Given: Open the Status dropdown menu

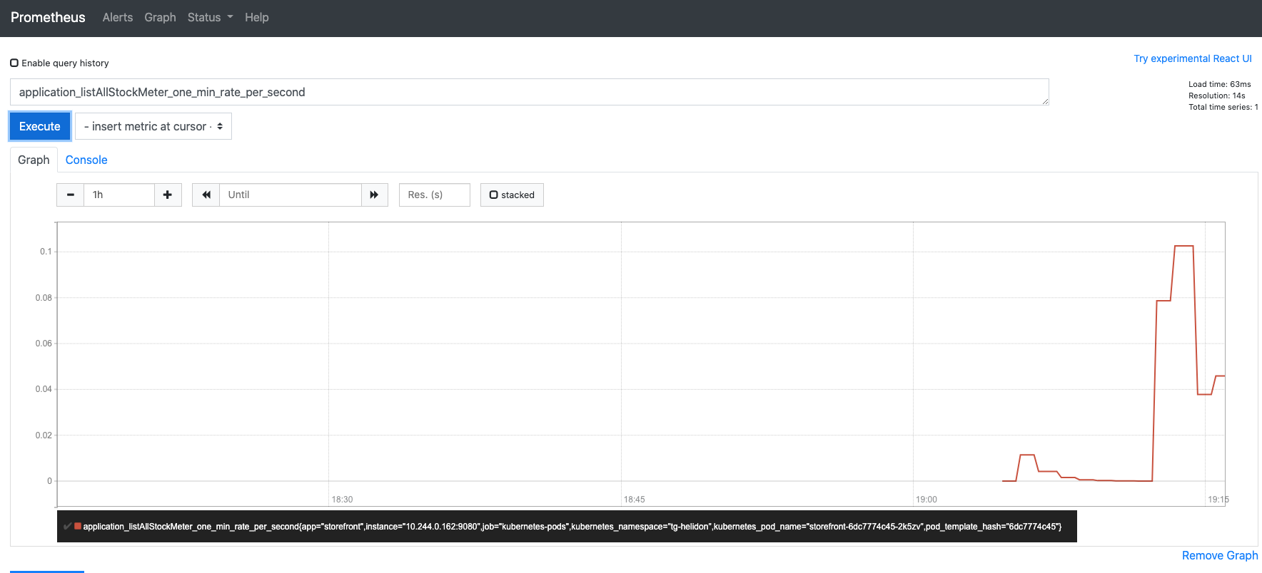Looking at the screenshot, I should tap(210, 17).
